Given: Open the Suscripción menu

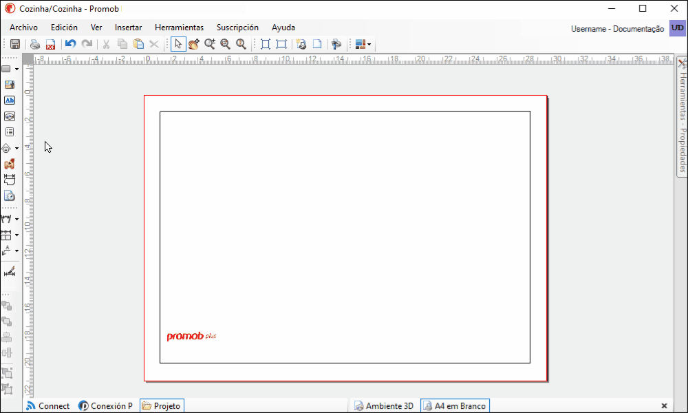Looking at the screenshot, I should pos(237,28).
